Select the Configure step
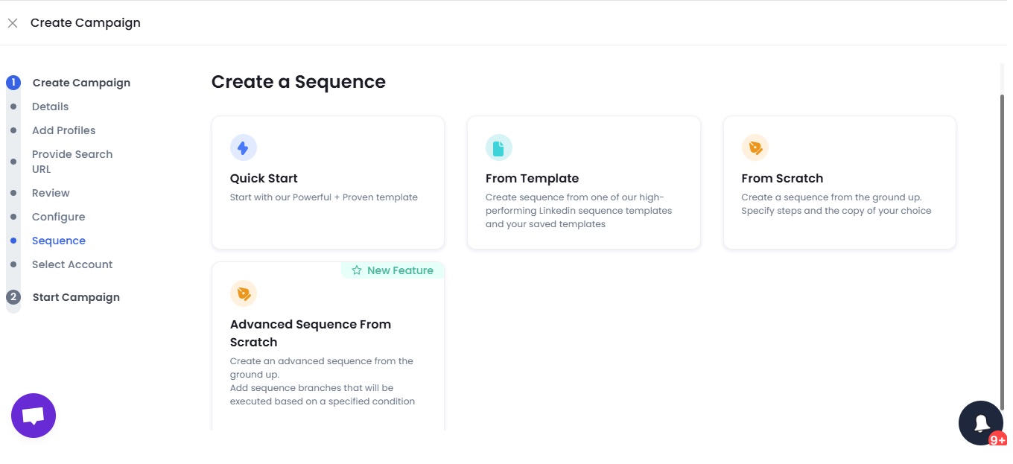Viewport: 1013px width, 464px height. (x=58, y=216)
